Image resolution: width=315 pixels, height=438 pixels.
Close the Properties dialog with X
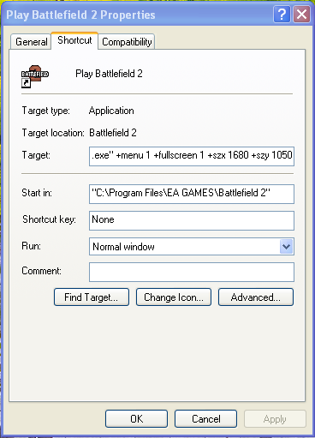tap(301, 15)
